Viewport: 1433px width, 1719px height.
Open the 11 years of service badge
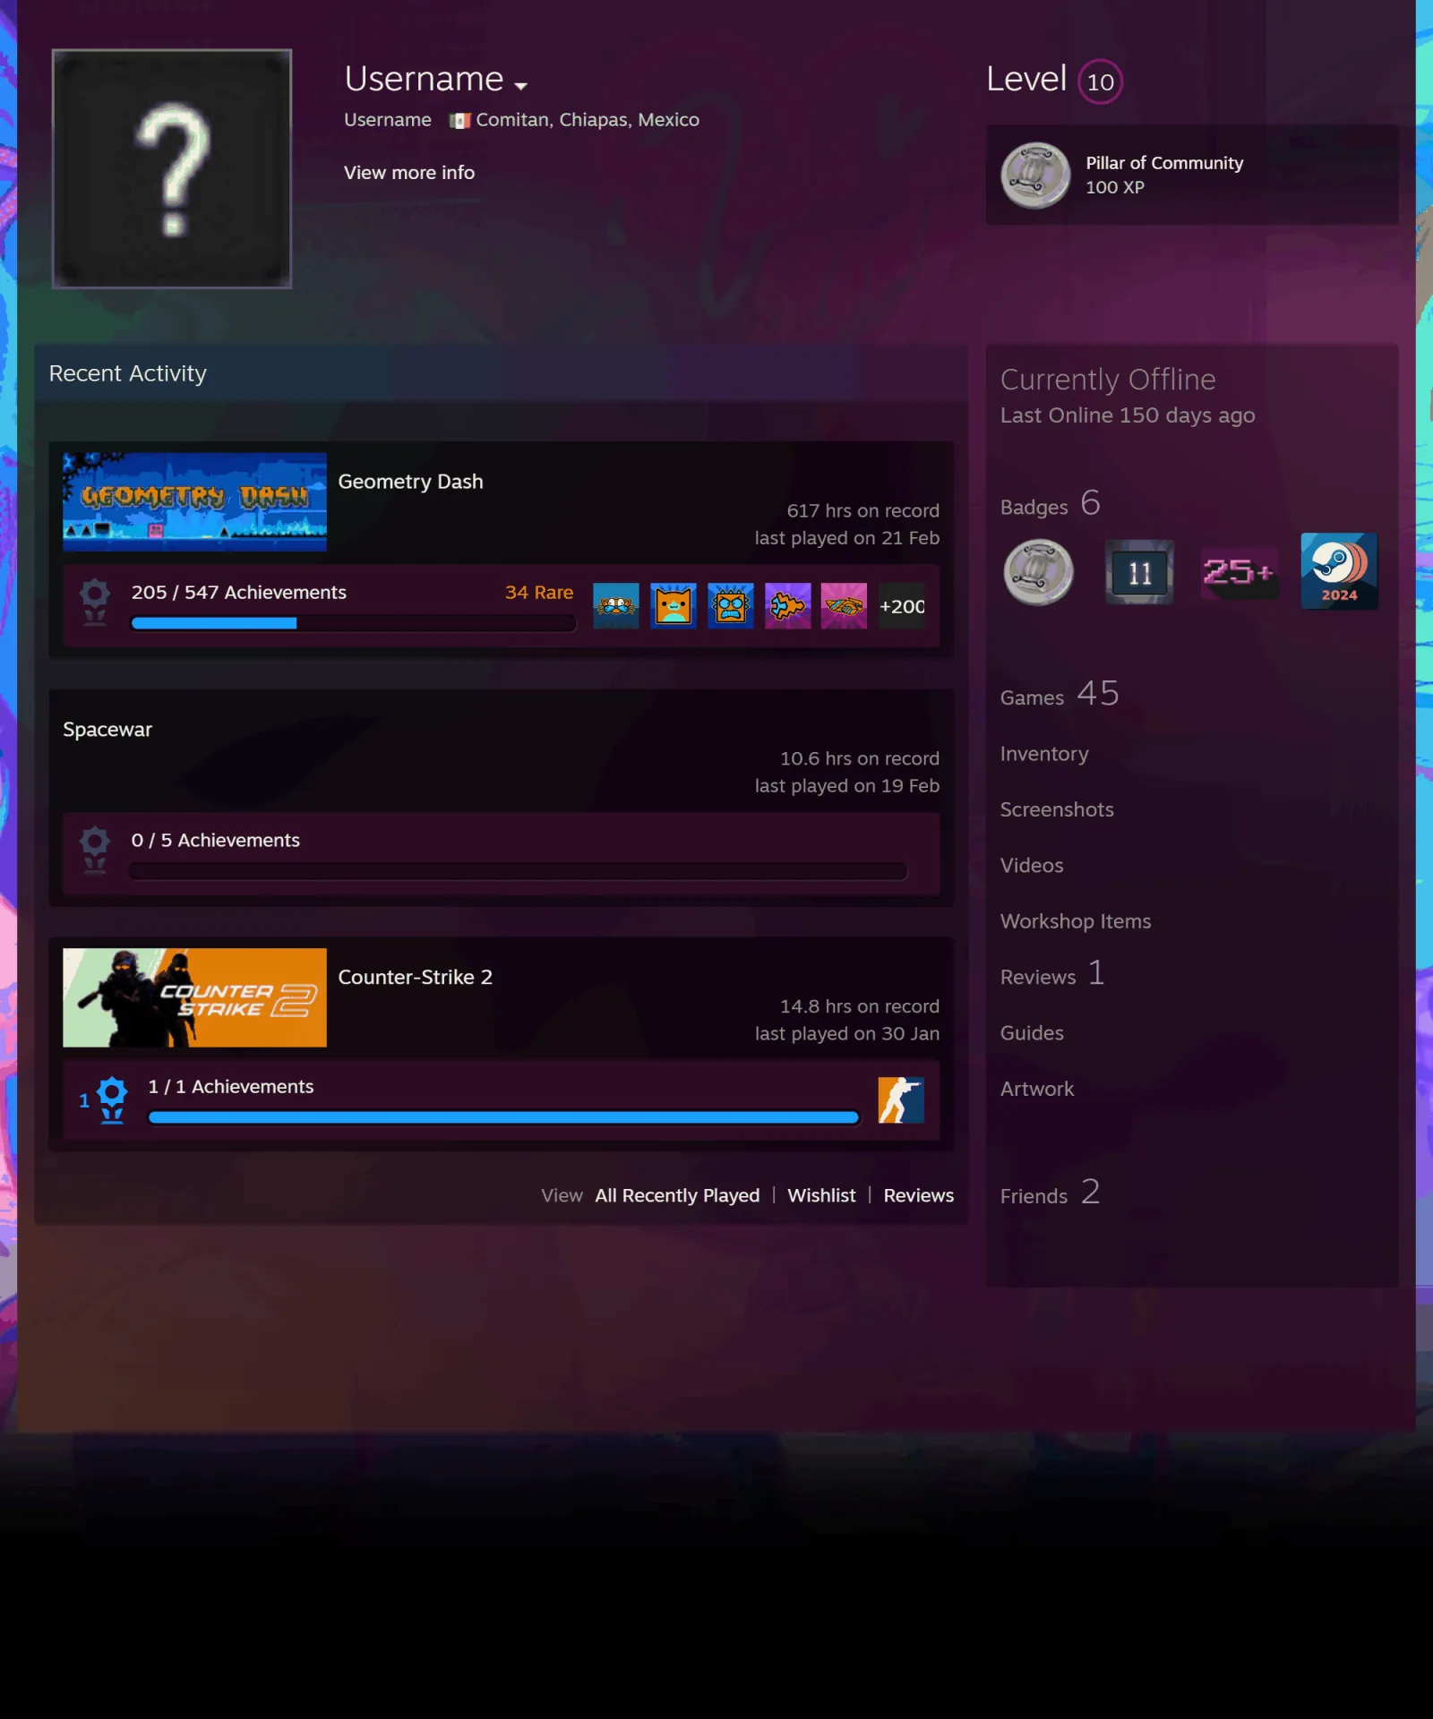[1138, 572]
